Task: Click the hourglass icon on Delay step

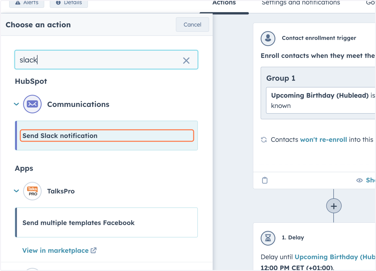Action: point(268,238)
